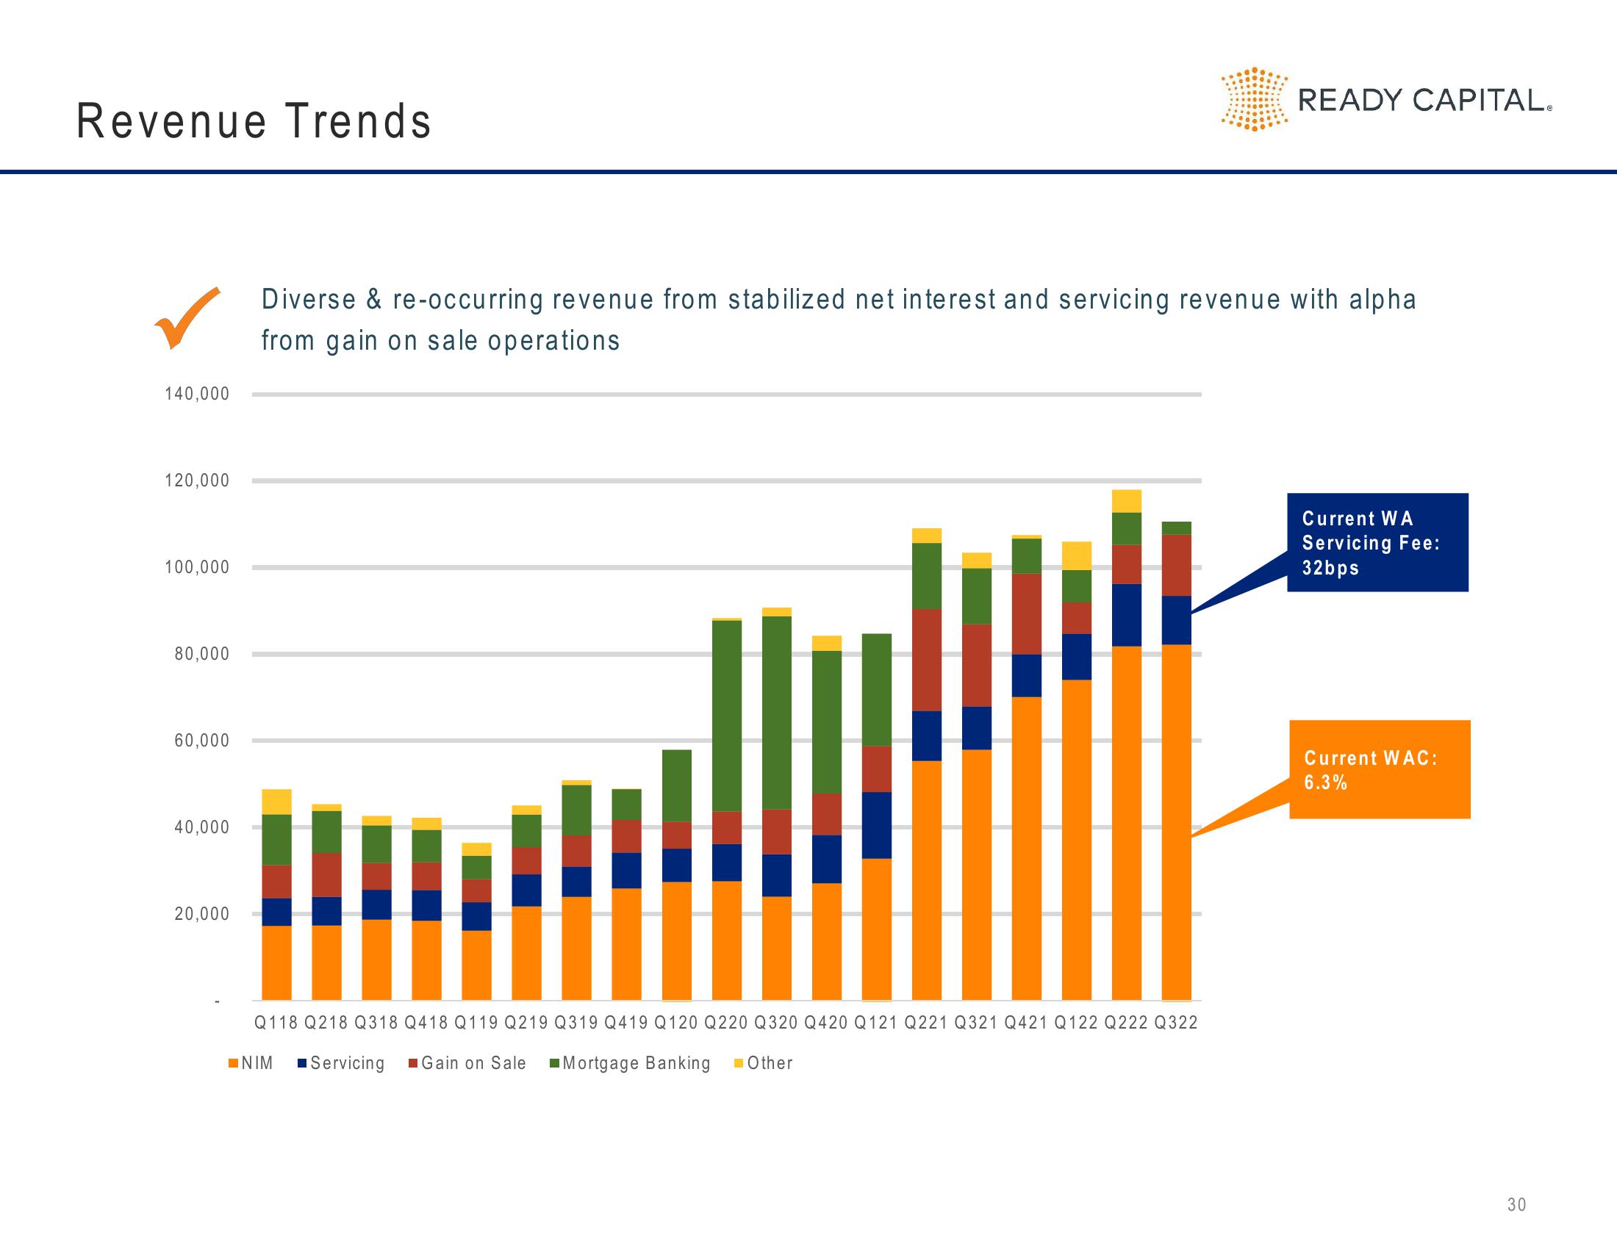1617x1249 pixels.
Task: Click the green Mortgage Banking segment of Q420 bar
Action: click(826, 722)
